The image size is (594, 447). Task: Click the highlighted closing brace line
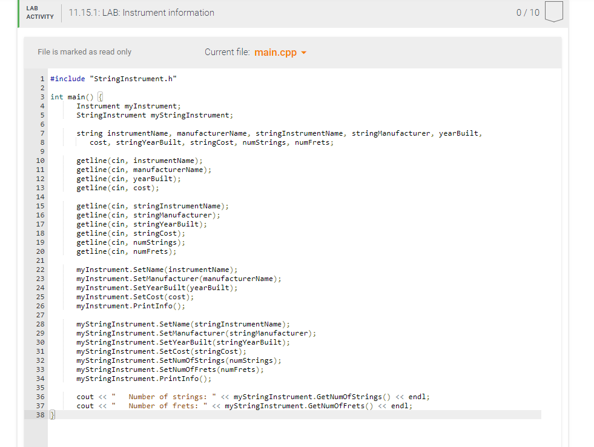(52, 414)
